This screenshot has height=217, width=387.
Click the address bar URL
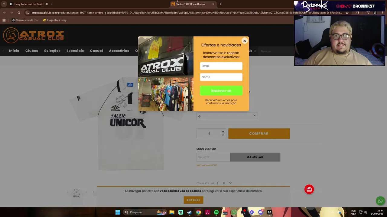click(187, 13)
